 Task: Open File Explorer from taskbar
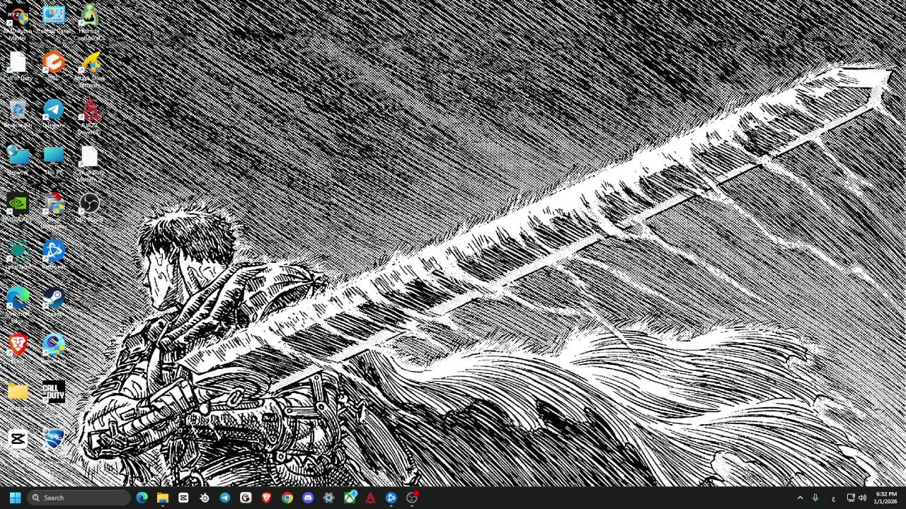[x=163, y=498]
